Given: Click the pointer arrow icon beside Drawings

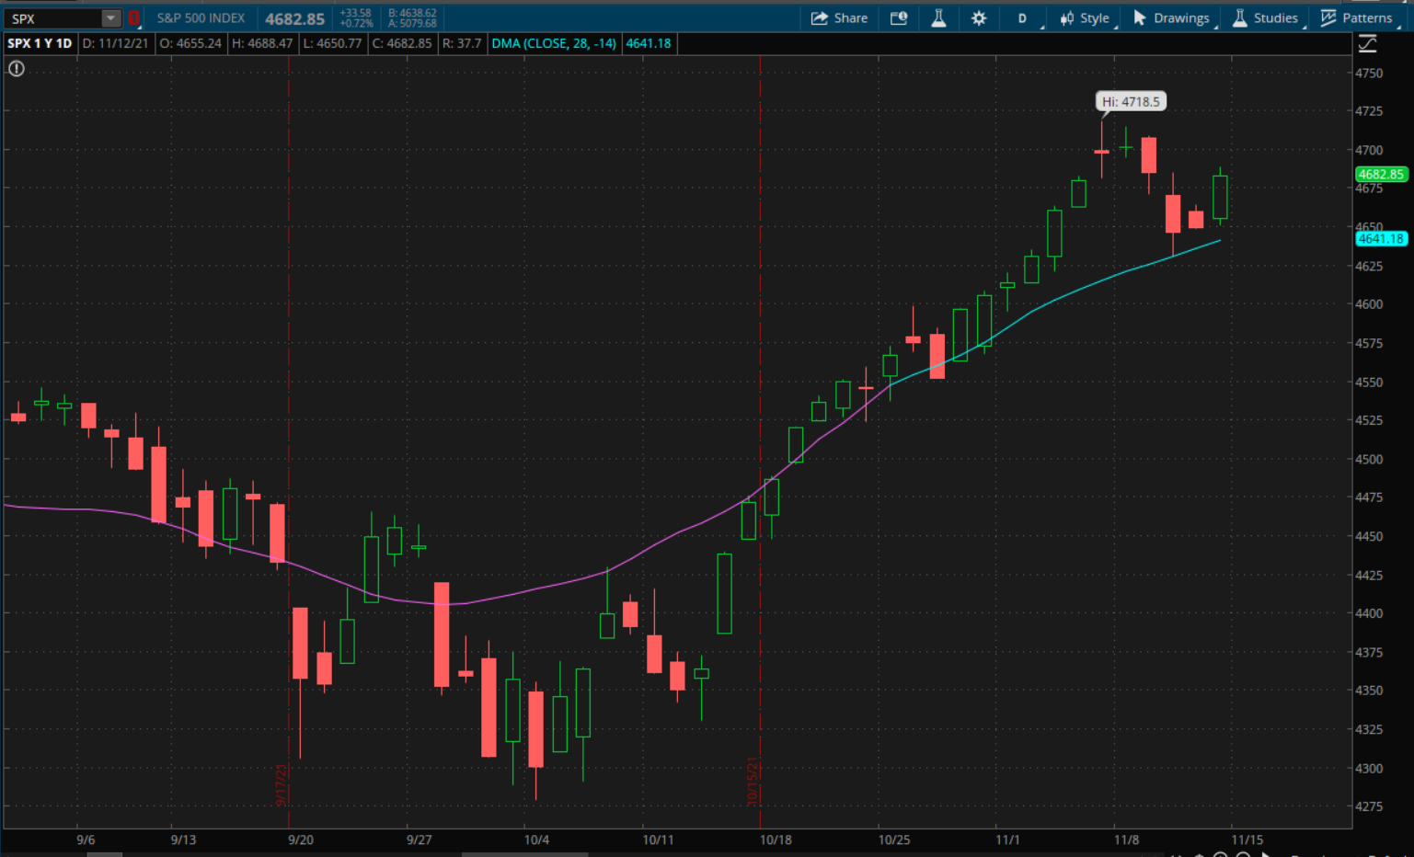Looking at the screenshot, I should point(1140,18).
